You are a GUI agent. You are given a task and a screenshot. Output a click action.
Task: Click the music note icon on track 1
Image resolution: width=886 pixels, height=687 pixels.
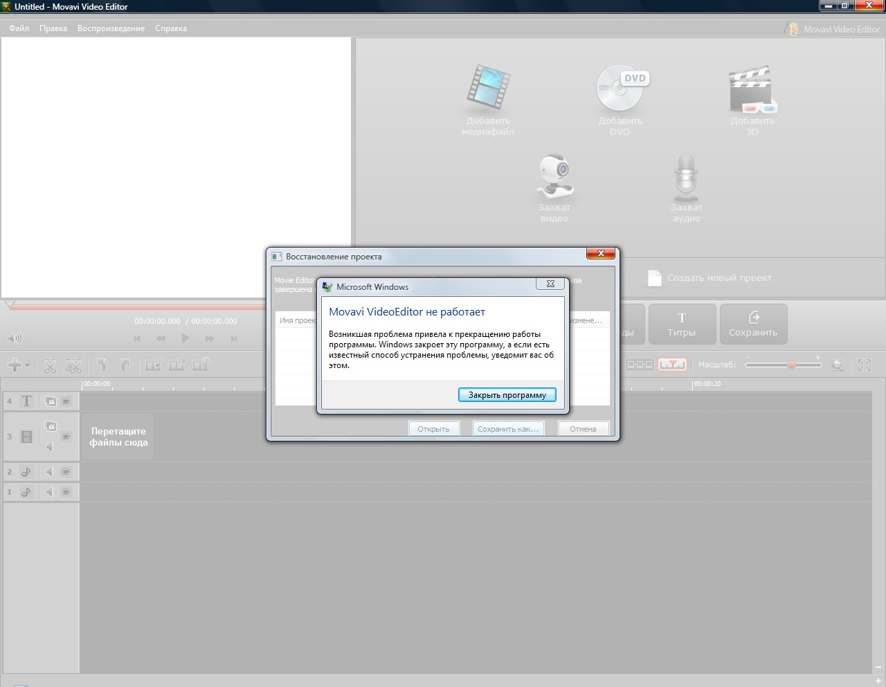pos(26,492)
